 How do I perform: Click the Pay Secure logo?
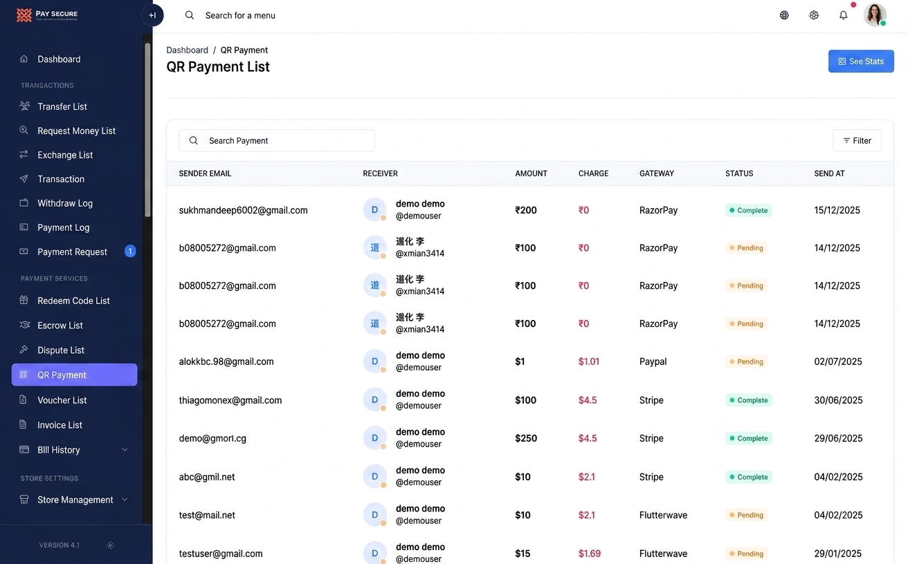pos(47,15)
